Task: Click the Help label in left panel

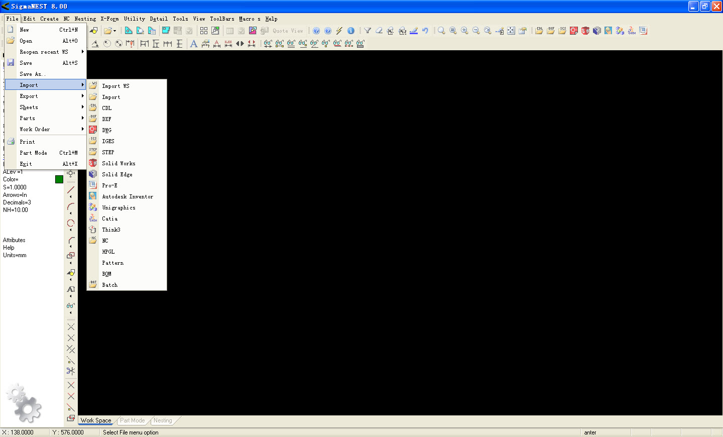Action: [9, 248]
